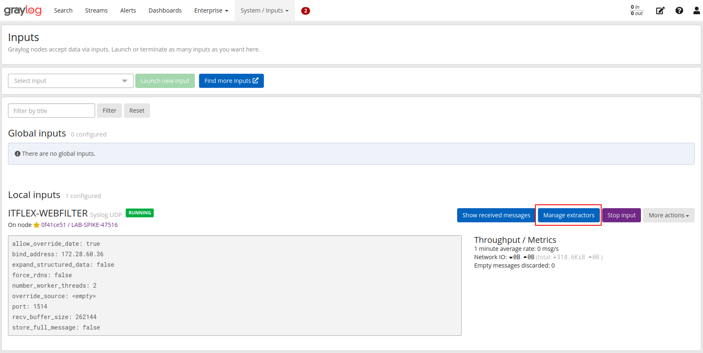
Task: Open the notifications badge showing 2
Action: tap(305, 11)
